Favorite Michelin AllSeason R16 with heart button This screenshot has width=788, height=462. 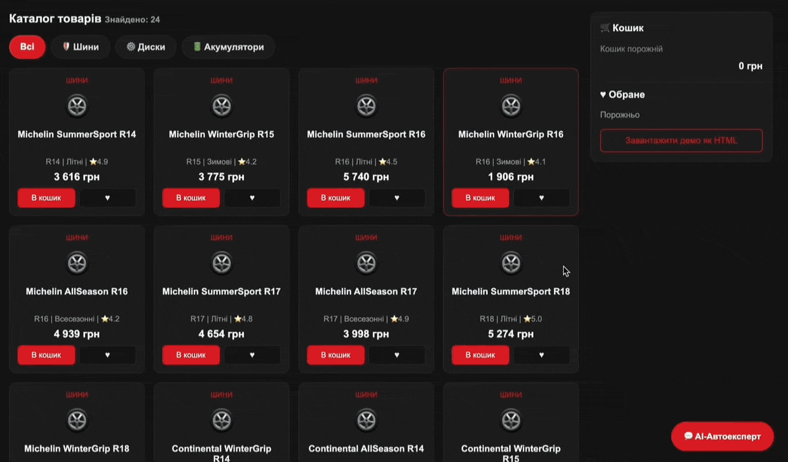coord(108,355)
